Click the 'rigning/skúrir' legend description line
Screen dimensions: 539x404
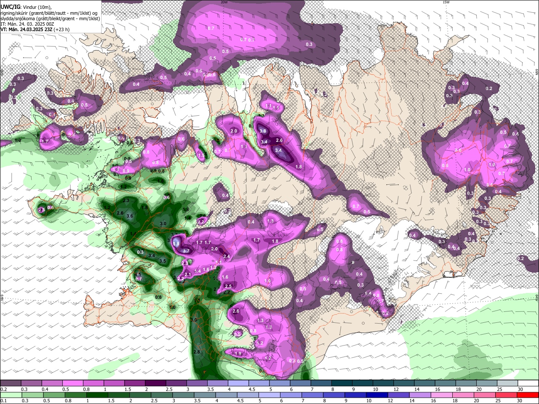[48, 13]
